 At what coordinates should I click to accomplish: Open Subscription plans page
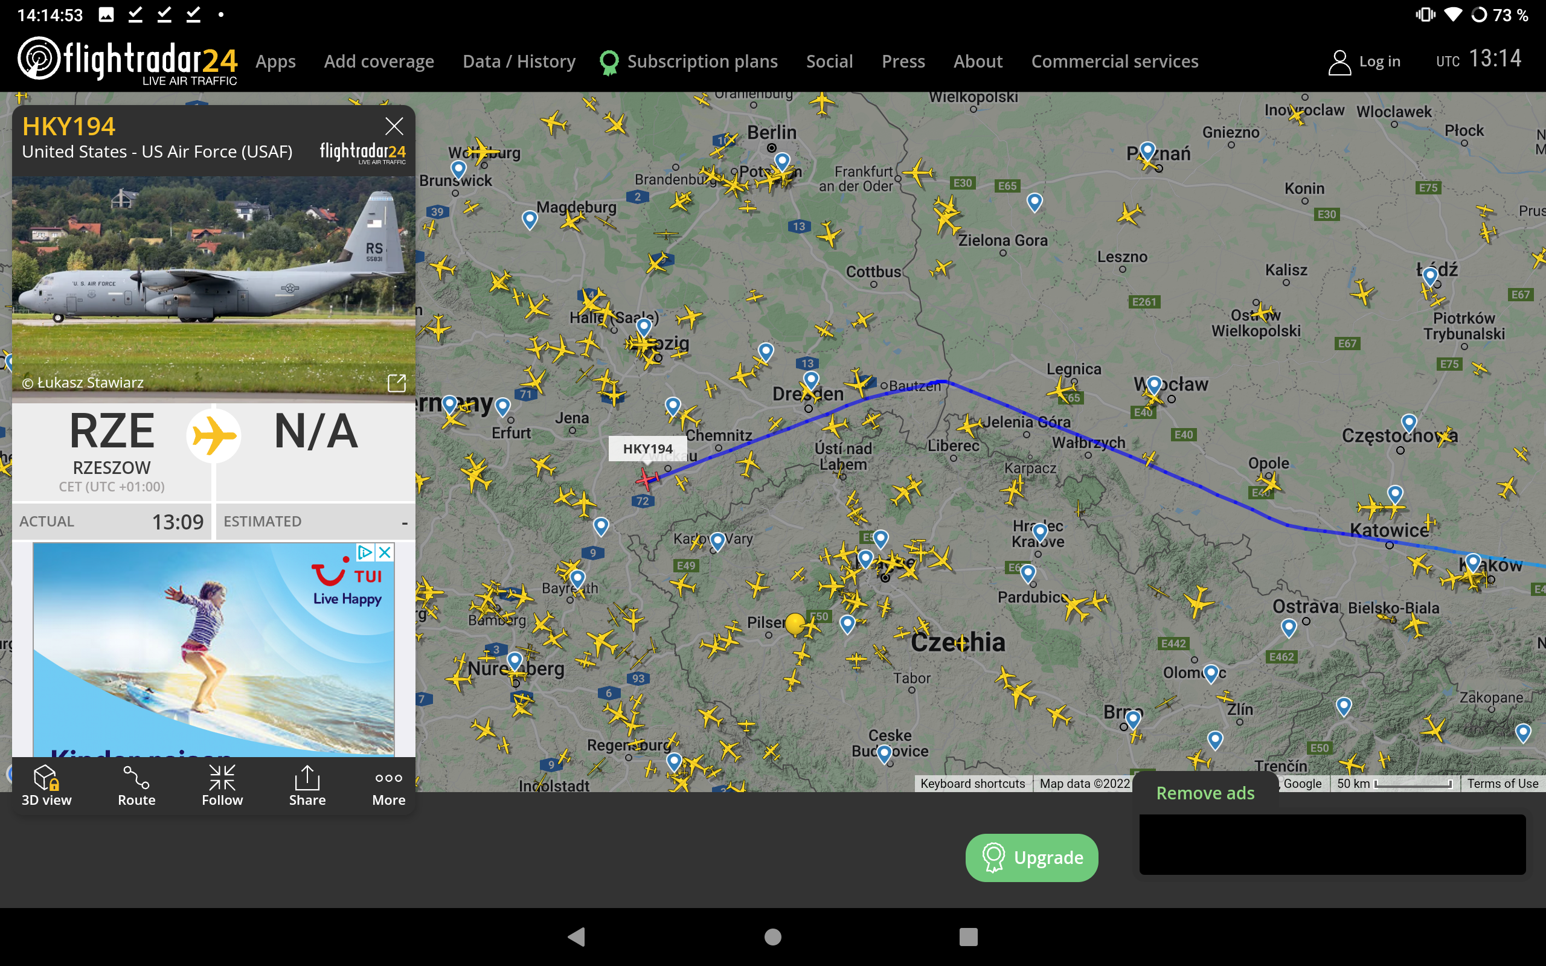[702, 62]
